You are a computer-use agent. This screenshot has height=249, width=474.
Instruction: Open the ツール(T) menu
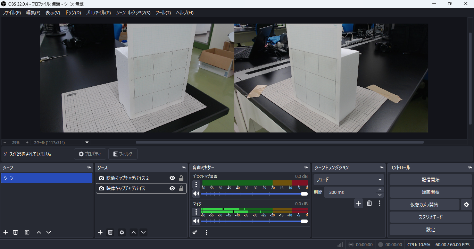pyautogui.click(x=163, y=12)
